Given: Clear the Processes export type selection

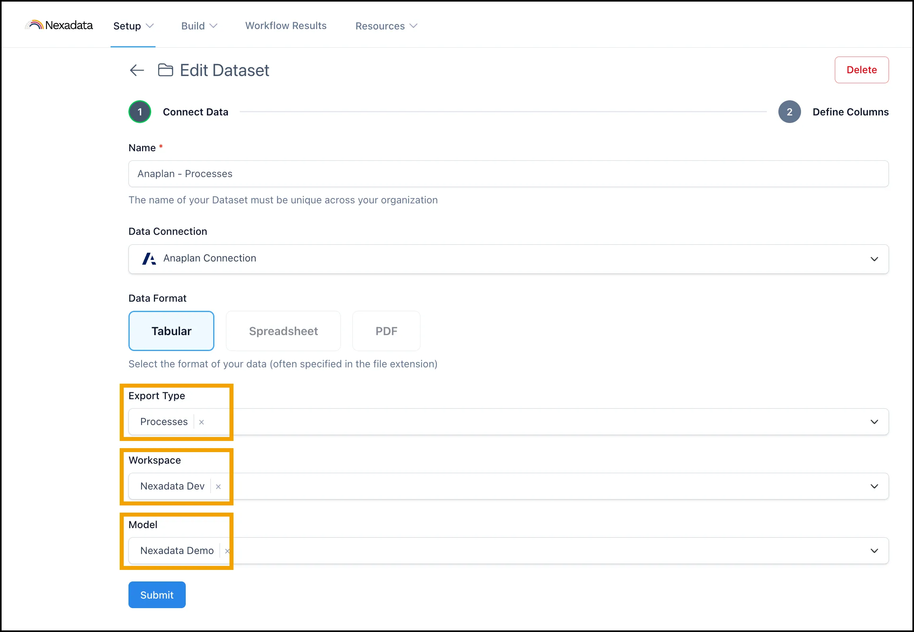Looking at the screenshot, I should tap(202, 422).
